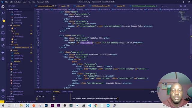
Task: Open app.js in file tree
Action: tap(17, 34)
